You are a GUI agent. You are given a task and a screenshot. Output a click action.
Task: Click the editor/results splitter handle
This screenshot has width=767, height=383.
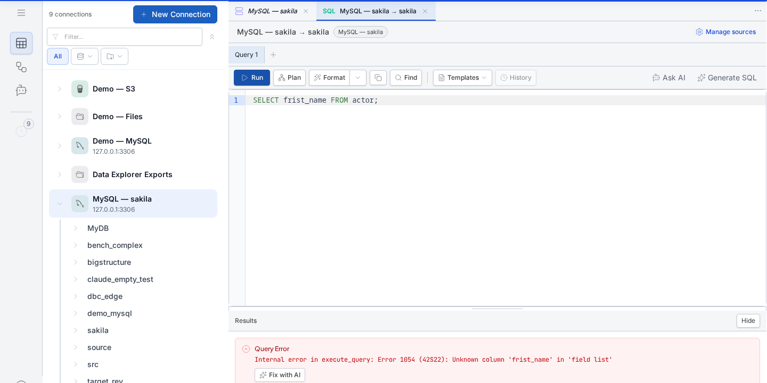tap(497, 309)
